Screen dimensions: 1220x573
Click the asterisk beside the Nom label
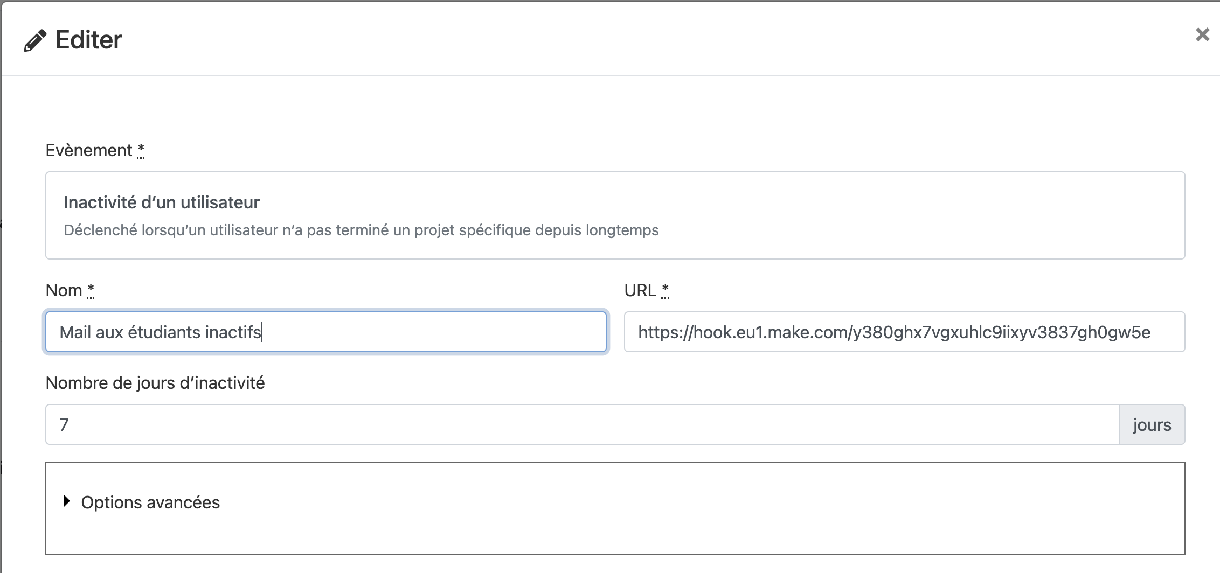91,288
